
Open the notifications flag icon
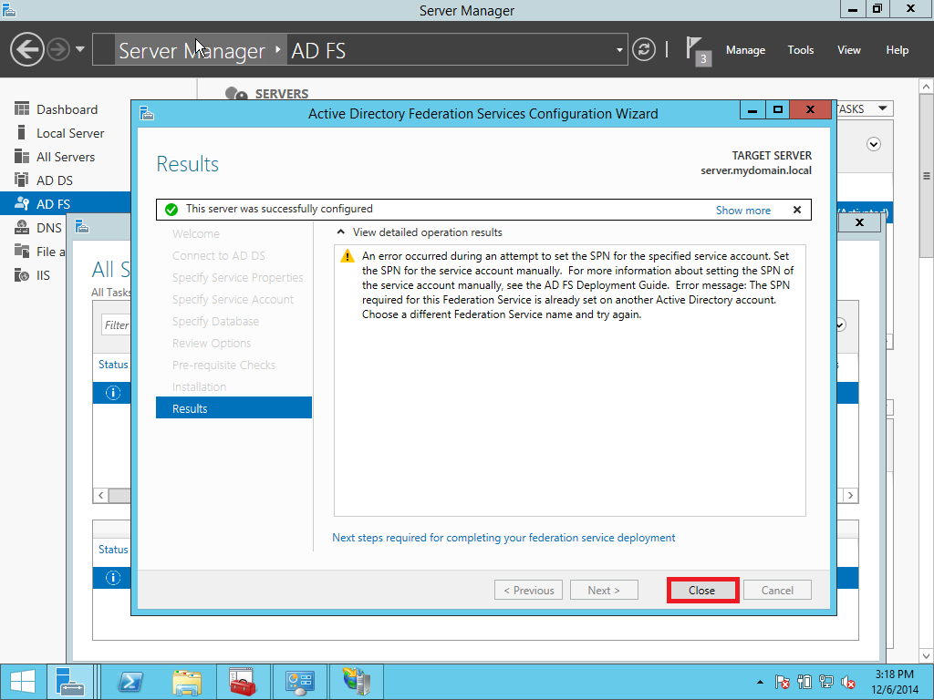click(x=695, y=48)
